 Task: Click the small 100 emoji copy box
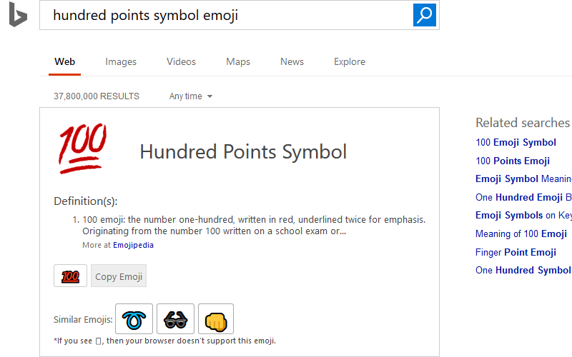coord(70,276)
